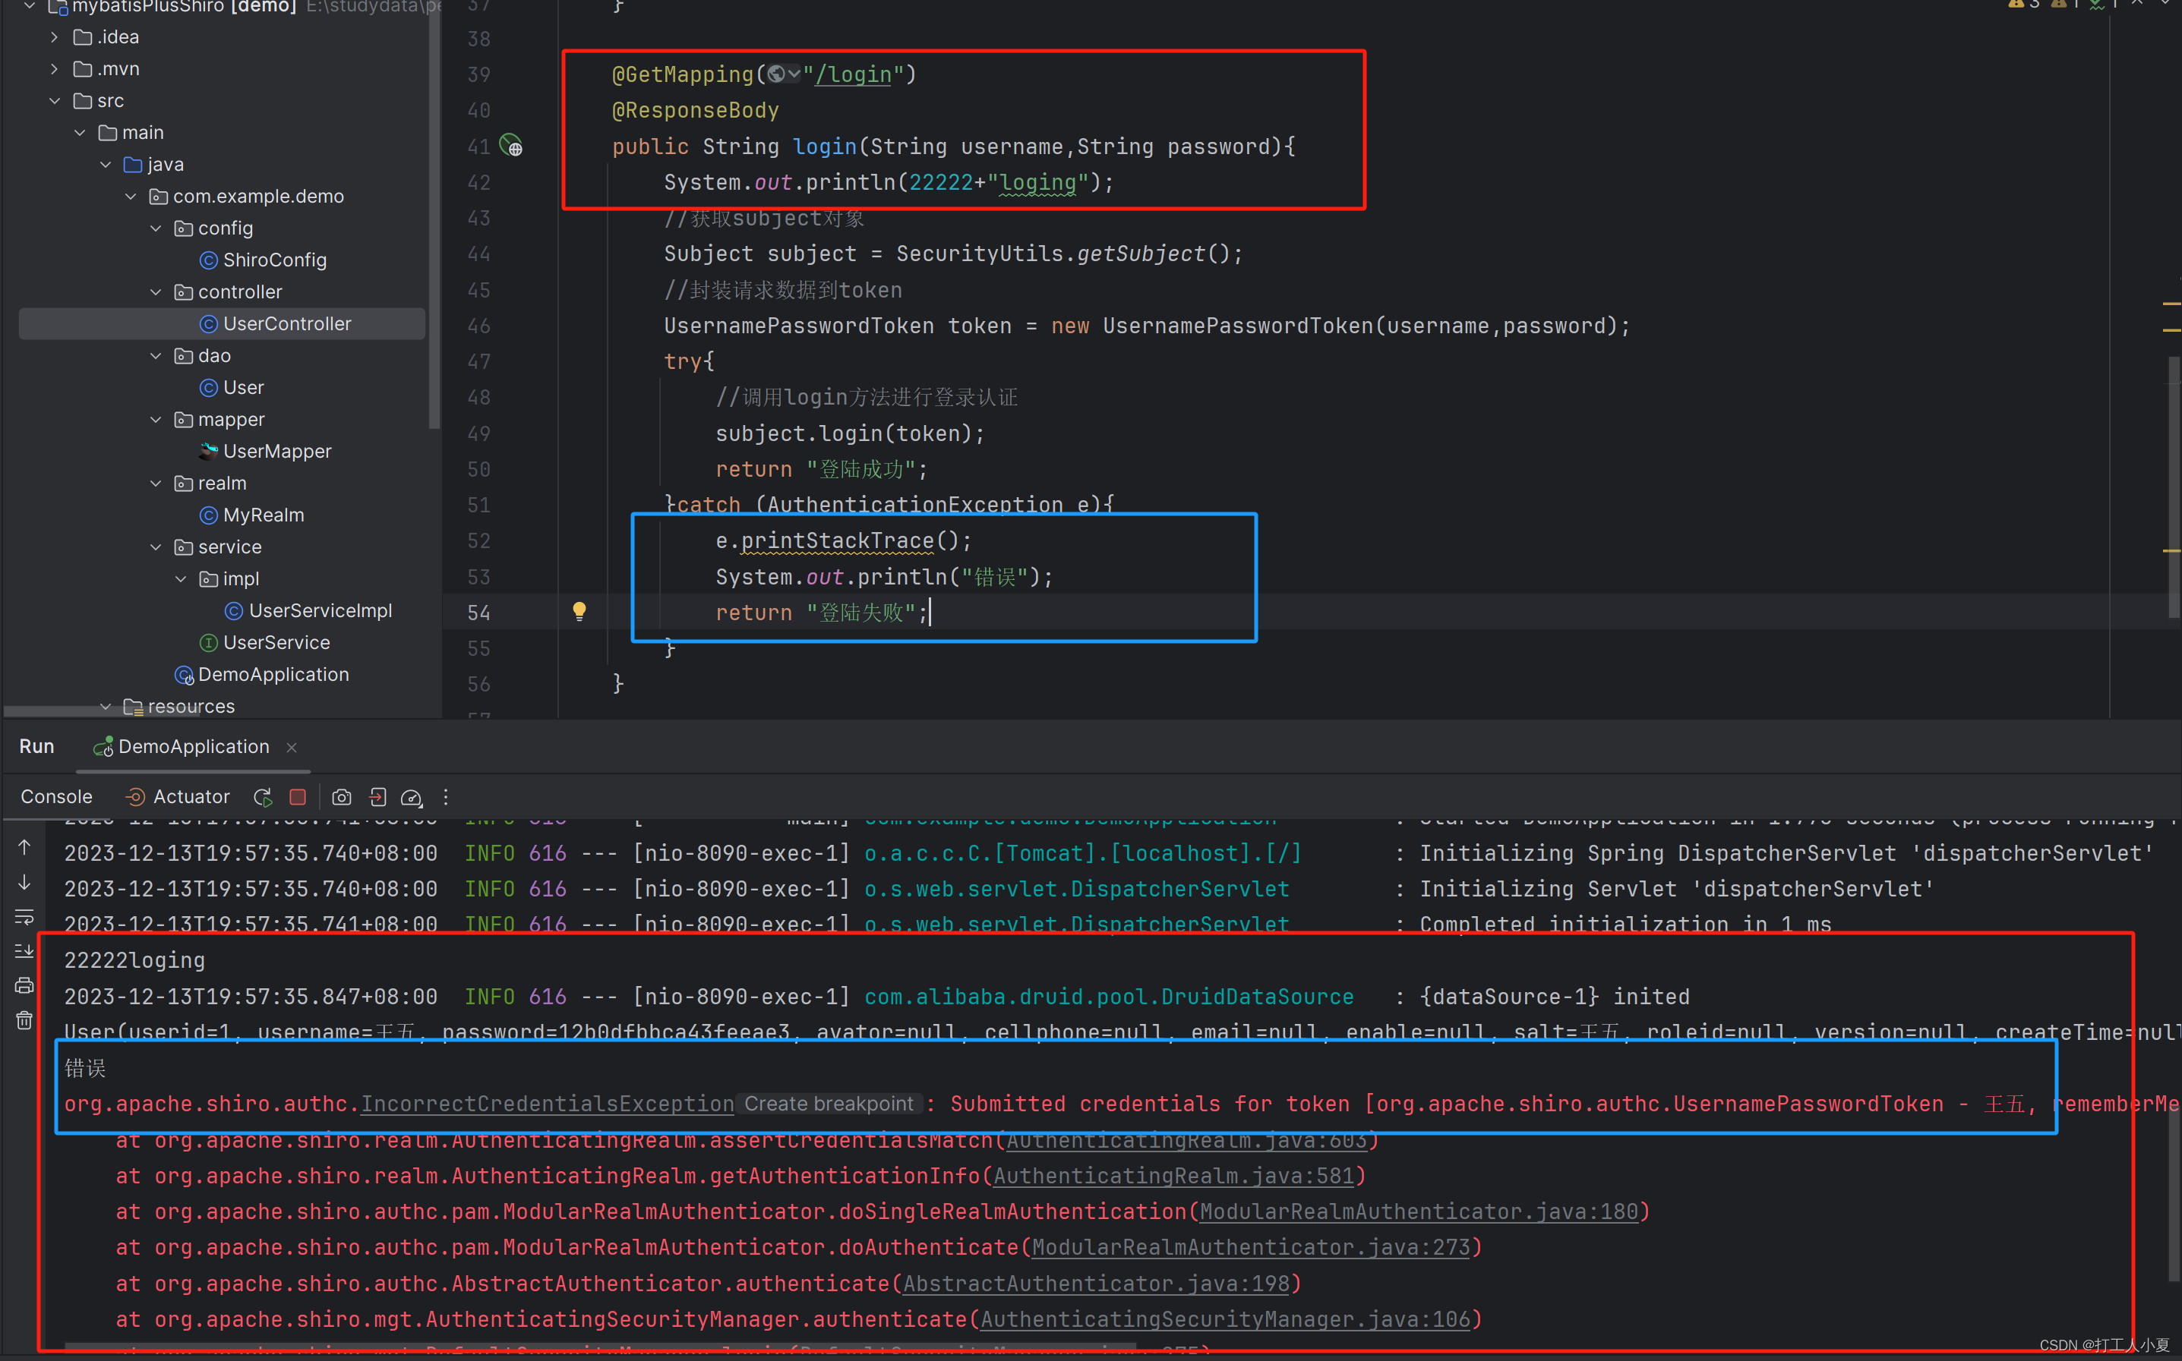
Task: Click the run gutter icon on line 41
Action: click(511, 146)
